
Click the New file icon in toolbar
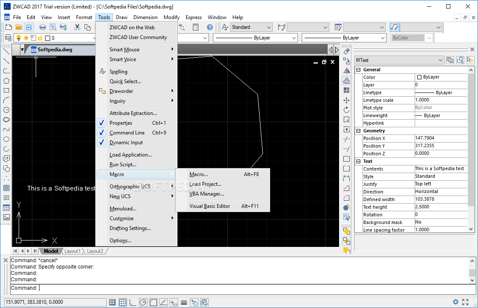pyautogui.click(x=8, y=27)
